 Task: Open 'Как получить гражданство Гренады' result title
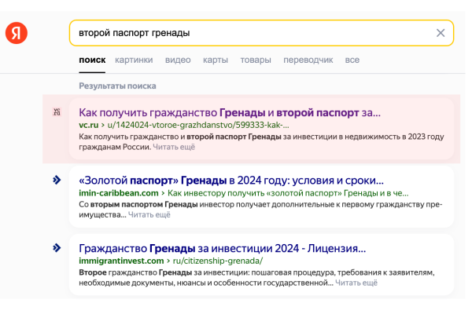coord(230,113)
